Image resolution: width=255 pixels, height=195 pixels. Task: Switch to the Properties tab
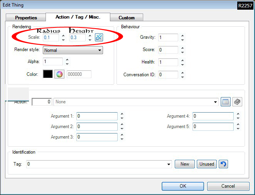(x=26, y=18)
